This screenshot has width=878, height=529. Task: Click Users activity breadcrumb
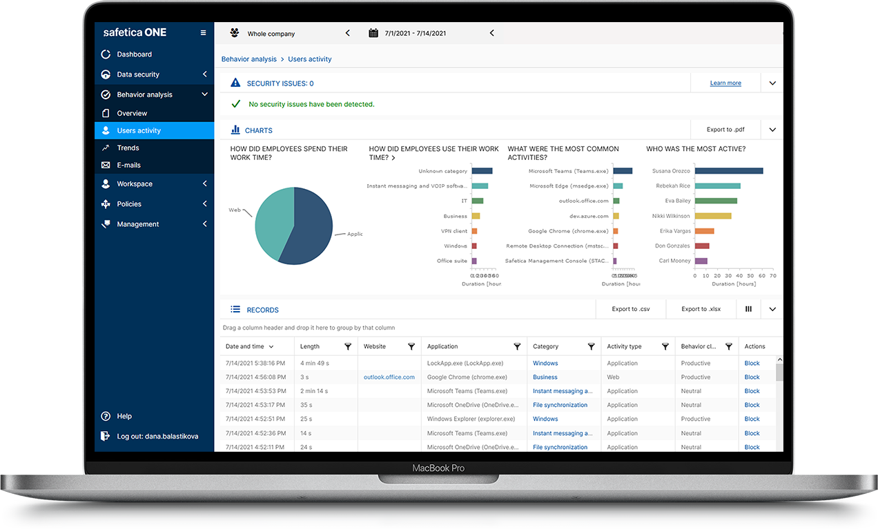(309, 59)
